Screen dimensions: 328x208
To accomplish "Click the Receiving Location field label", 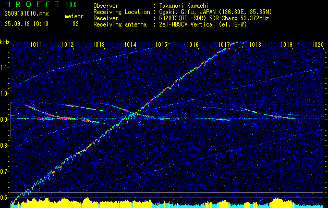I will [x=122, y=12].
